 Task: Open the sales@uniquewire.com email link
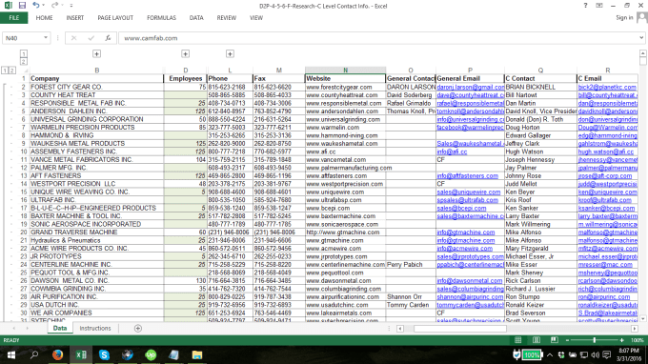[469, 192]
